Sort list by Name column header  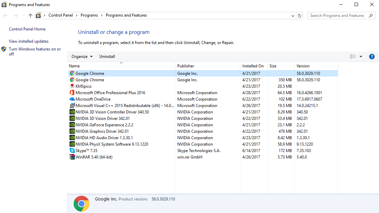121,66
